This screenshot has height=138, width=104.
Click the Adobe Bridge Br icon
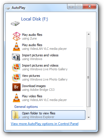16,87
